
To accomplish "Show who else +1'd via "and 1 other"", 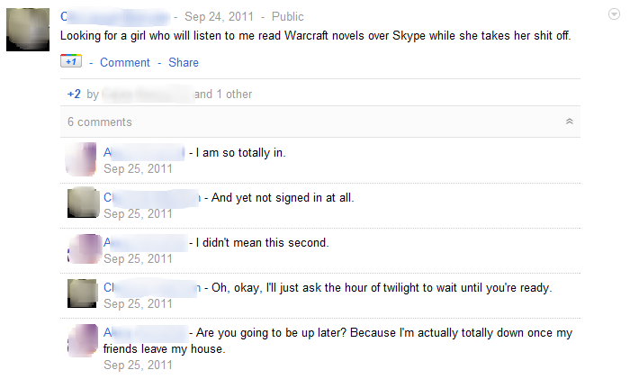I will (x=223, y=94).
